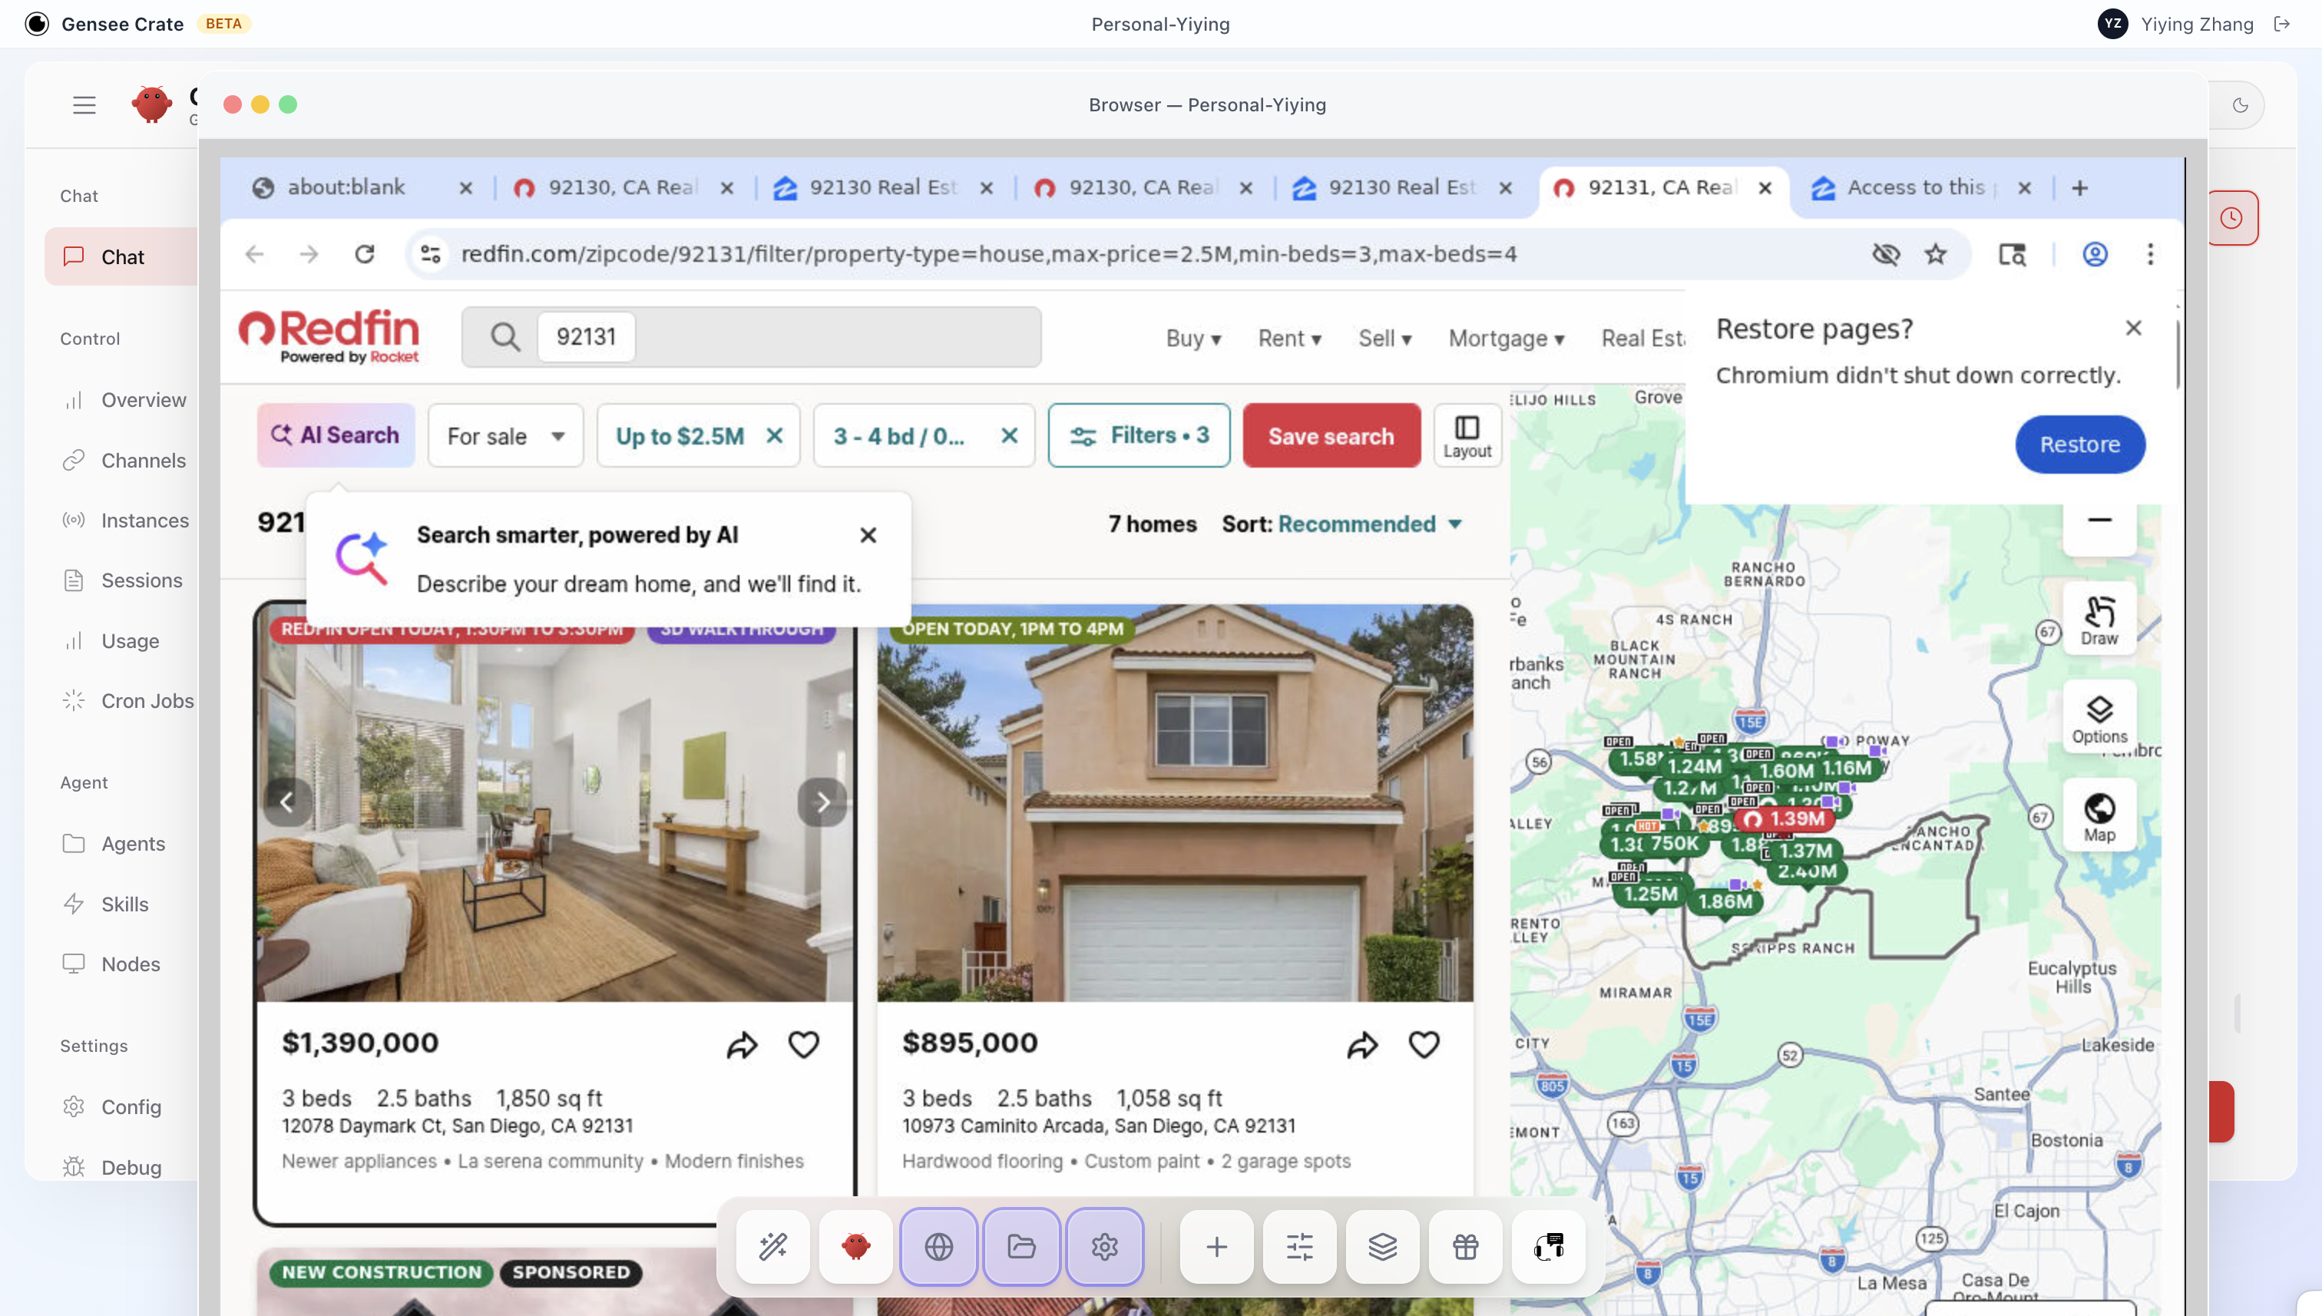
Task: Open the globe browser icon in dock
Action: pyautogui.click(x=938, y=1248)
